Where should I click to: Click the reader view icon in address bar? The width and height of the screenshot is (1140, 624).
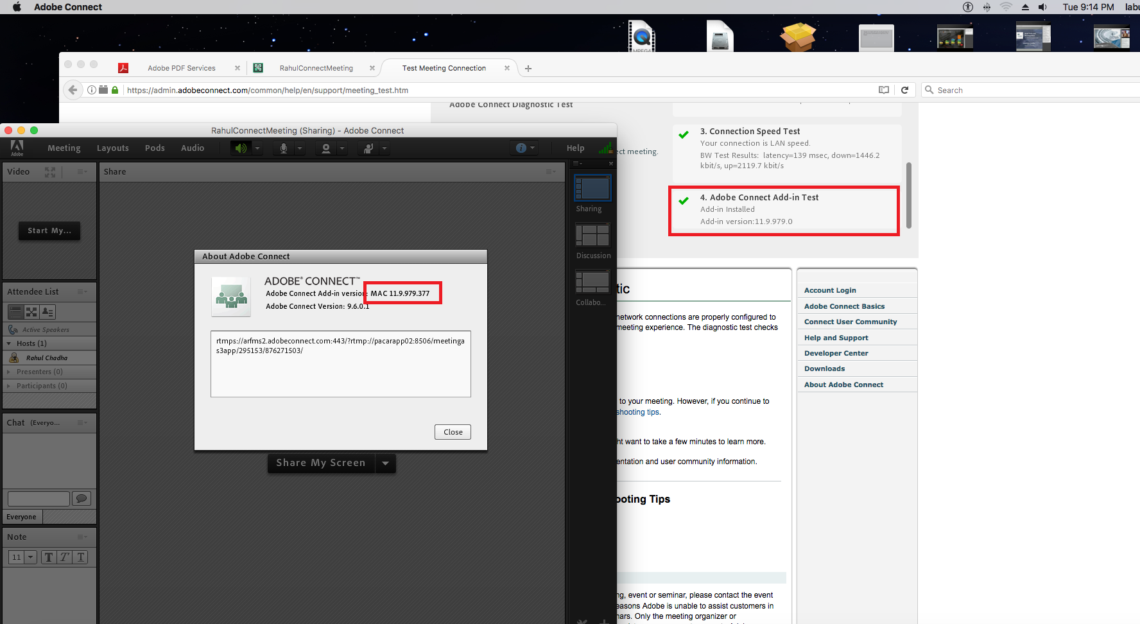click(x=884, y=90)
